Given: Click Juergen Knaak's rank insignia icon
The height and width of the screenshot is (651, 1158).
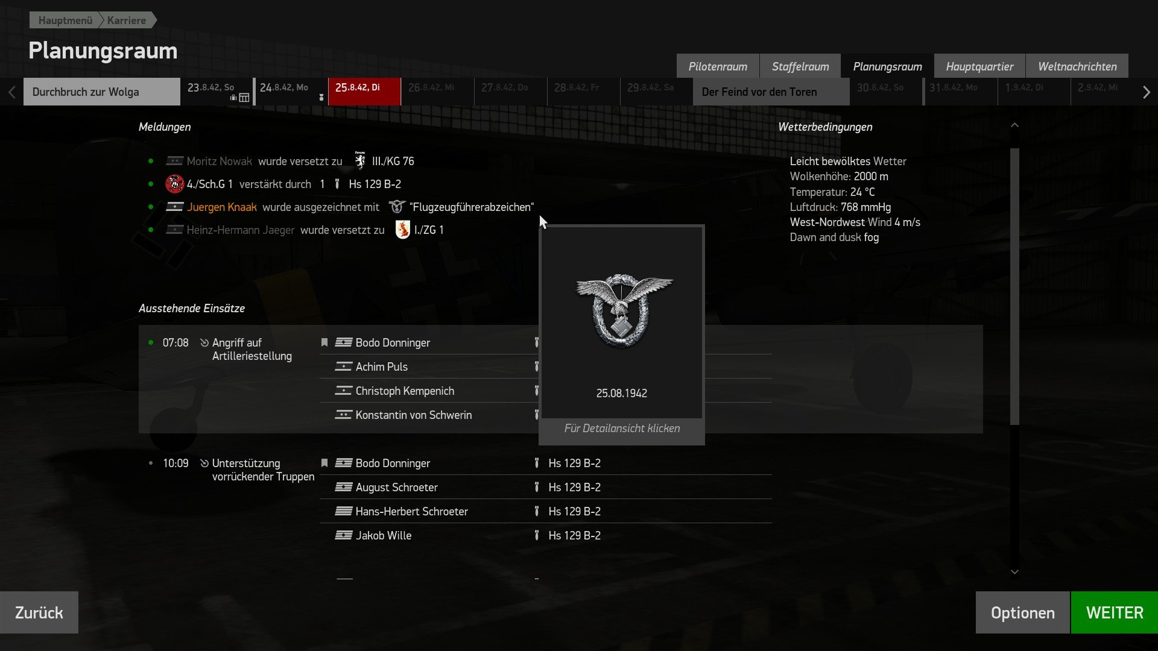Looking at the screenshot, I should [x=174, y=207].
